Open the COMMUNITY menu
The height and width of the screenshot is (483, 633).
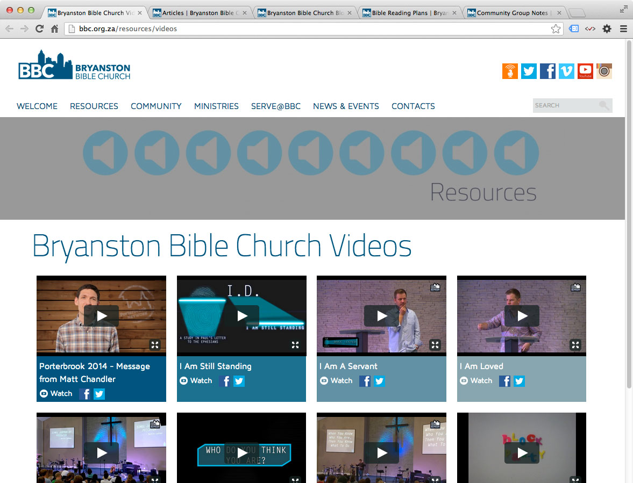pyautogui.click(x=156, y=106)
